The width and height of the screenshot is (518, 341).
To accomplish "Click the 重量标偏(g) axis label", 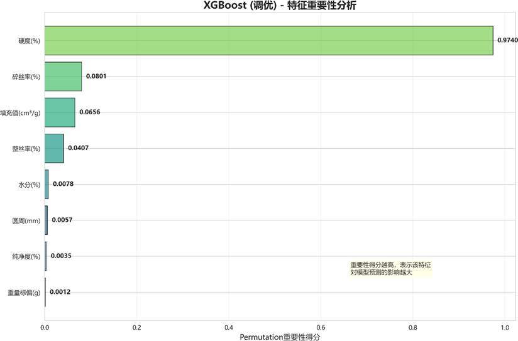I will (24, 293).
